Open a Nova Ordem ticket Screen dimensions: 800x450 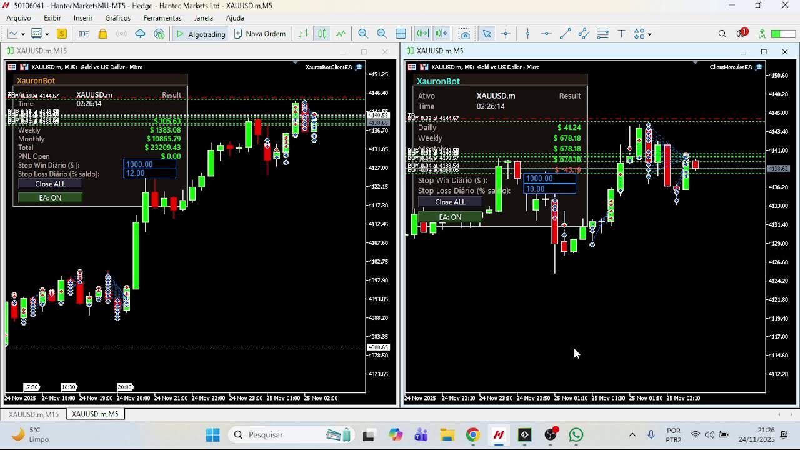coord(260,34)
